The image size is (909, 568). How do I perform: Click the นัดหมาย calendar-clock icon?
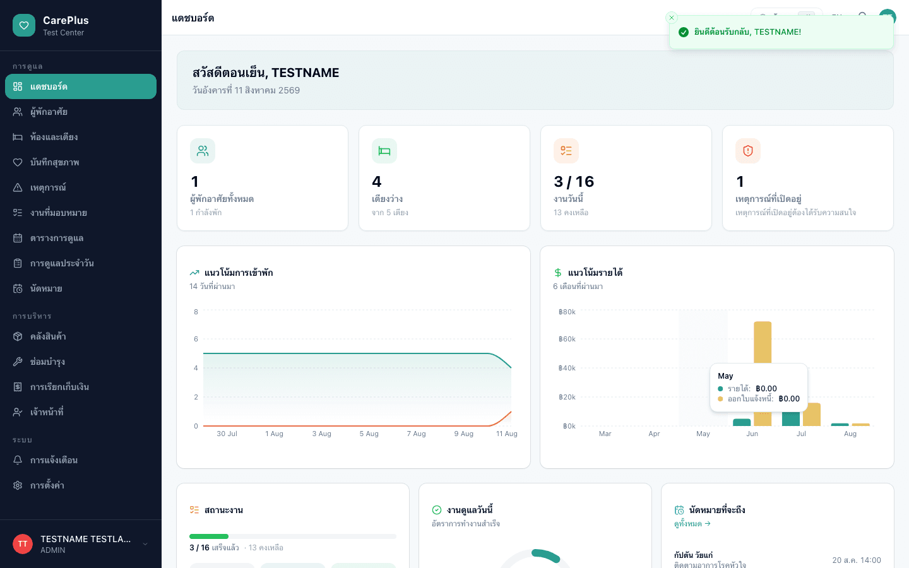click(18, 288)
